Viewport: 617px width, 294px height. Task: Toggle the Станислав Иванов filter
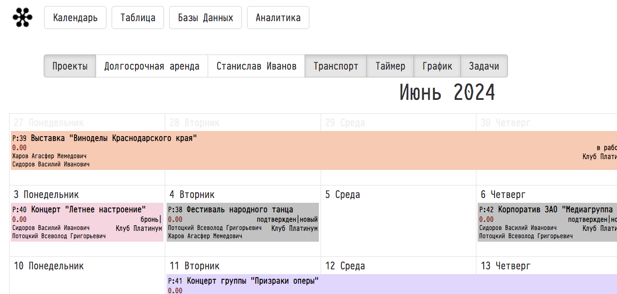click(x=256, y=66)
